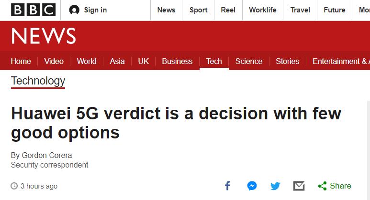This screenshot has height=200, width=370.
Task: Share article via Messenger icon
Action: [252, 186]
